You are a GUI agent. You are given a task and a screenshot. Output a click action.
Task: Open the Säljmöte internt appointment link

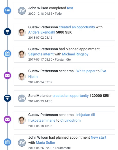(x=41, y=54)
